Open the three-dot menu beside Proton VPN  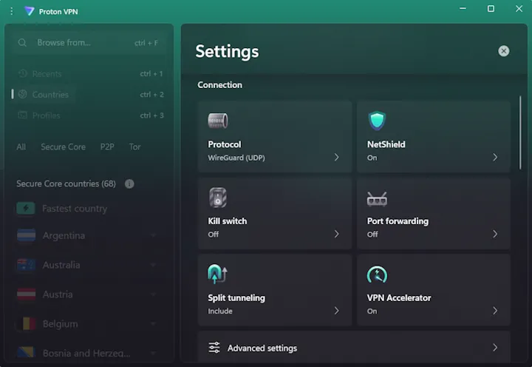tap(12, 11)
